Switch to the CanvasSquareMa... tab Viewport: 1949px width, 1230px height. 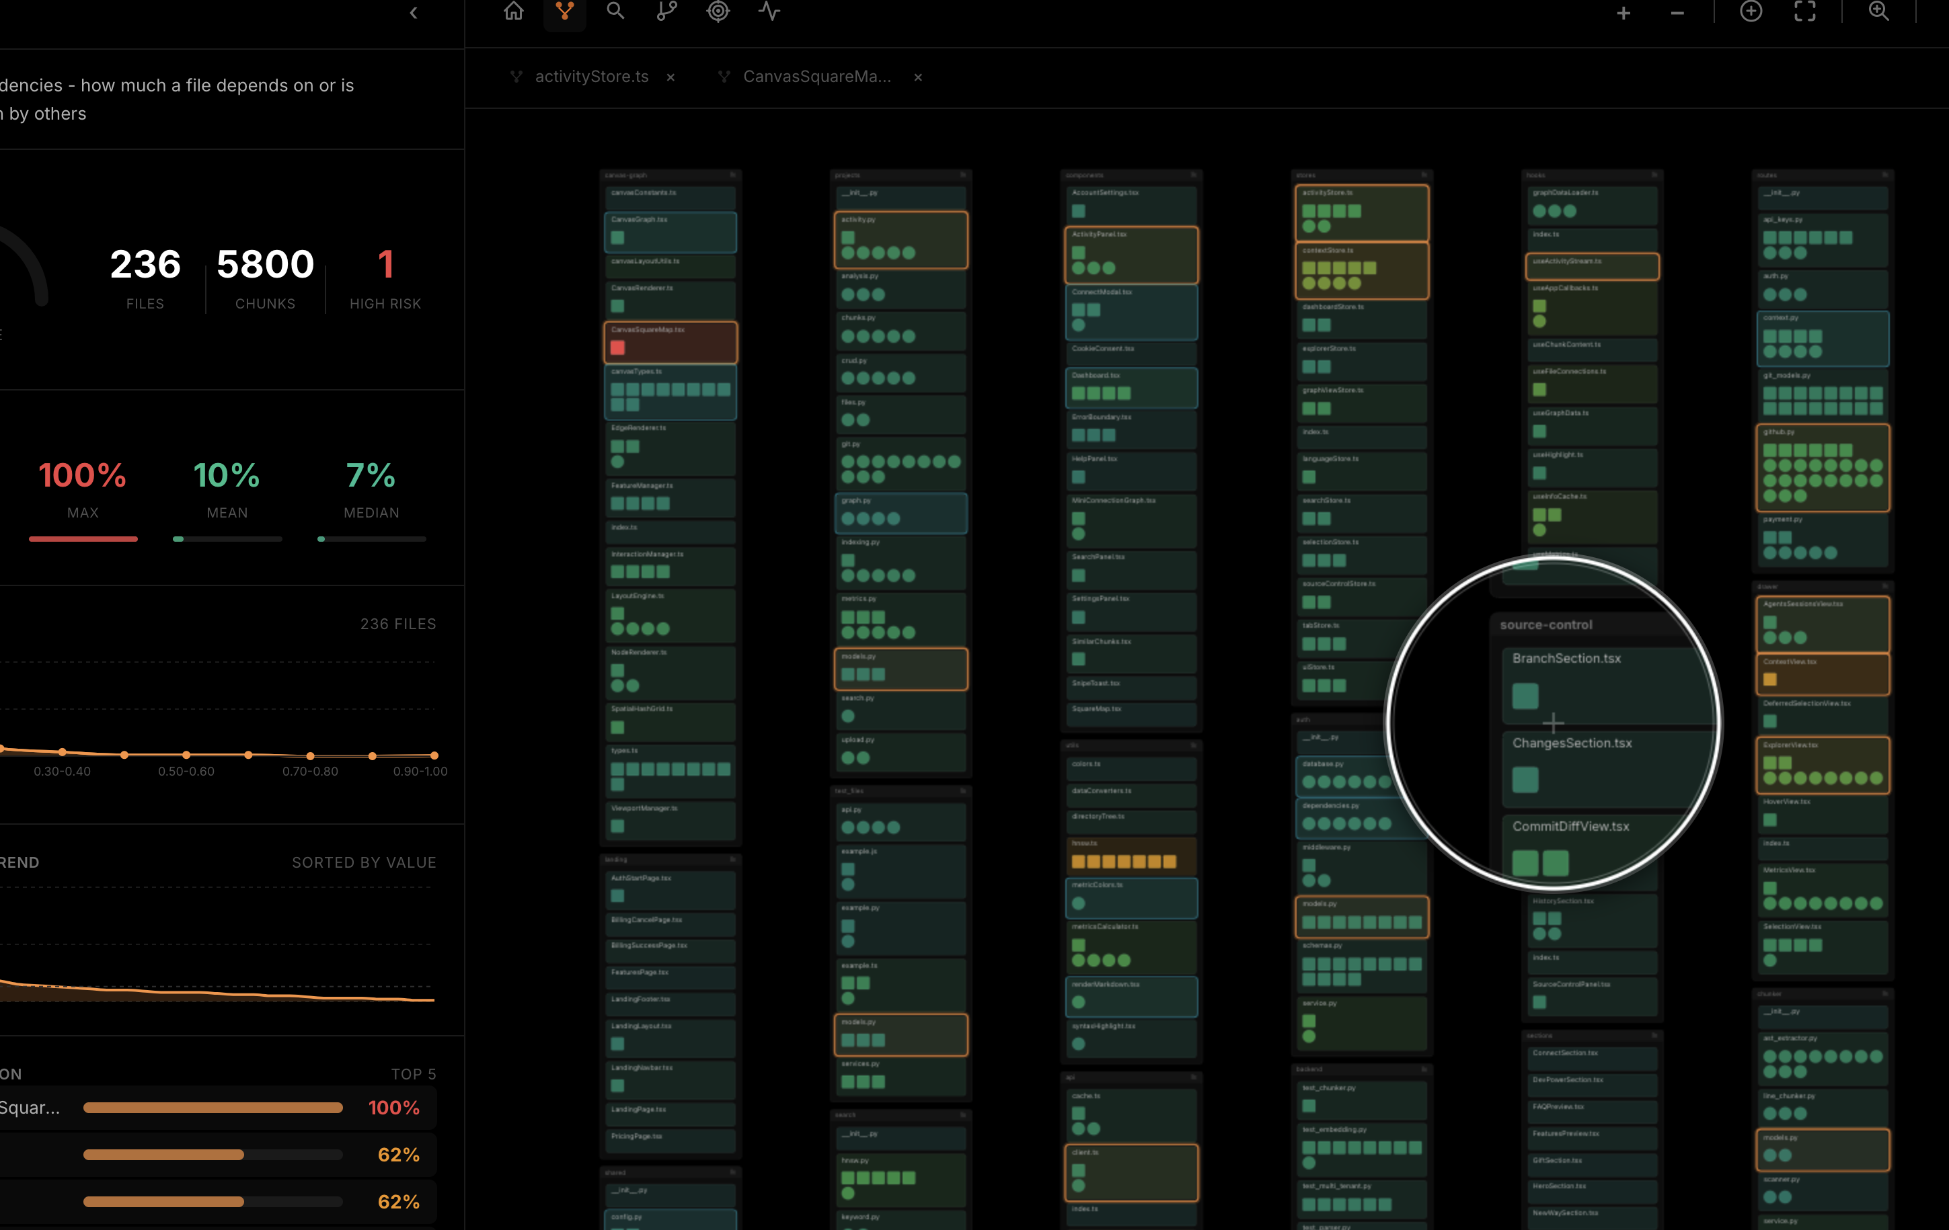pos(816,77)
